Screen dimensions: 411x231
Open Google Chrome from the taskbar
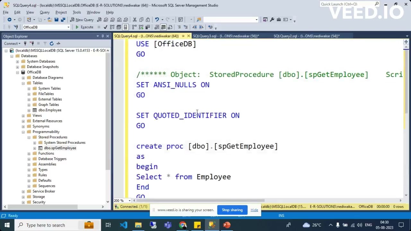point(183,225)
